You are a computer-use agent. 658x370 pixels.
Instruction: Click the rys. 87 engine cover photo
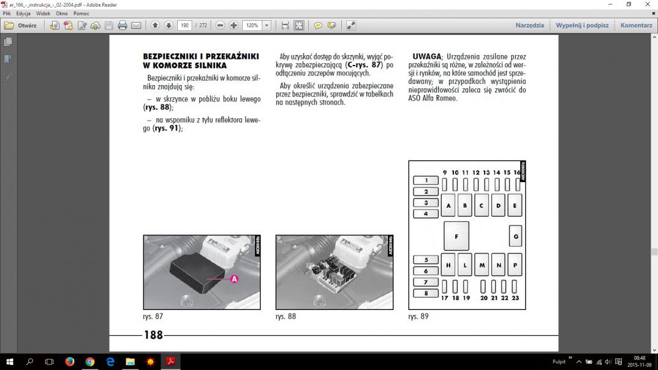202,272
